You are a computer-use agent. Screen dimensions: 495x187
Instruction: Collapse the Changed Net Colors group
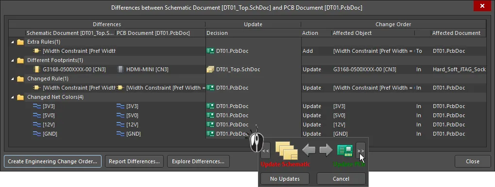(12, 97)
